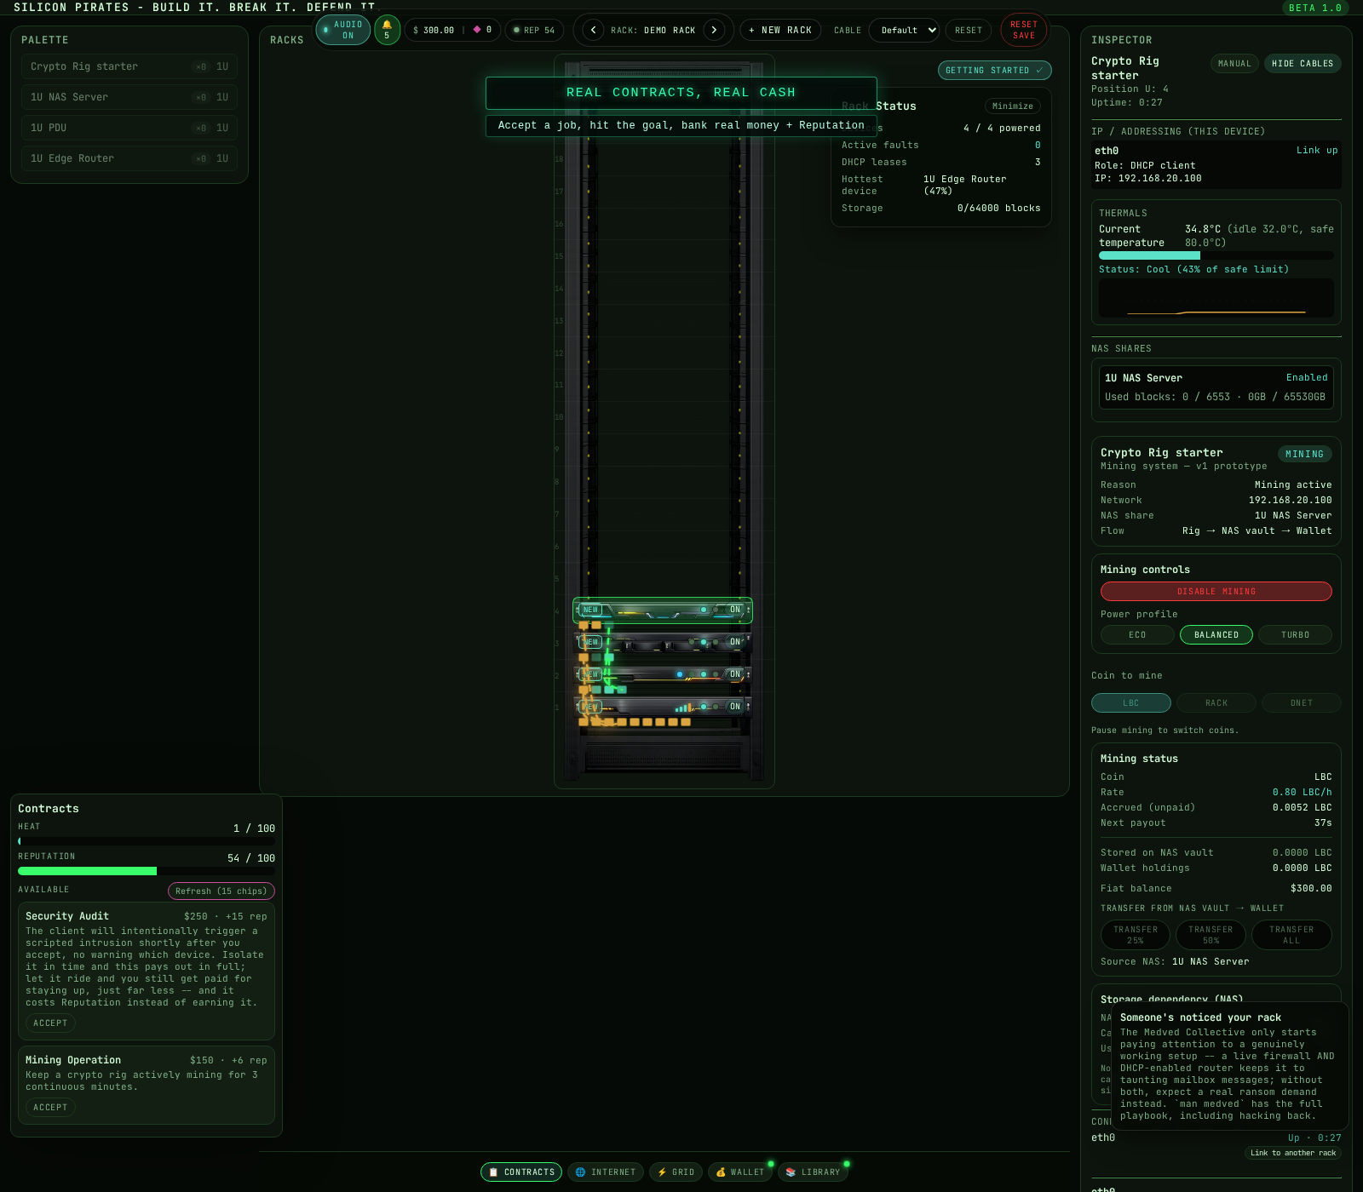The height and width of the screenshot is (1192, 1363).
Task: Click the NEW badge on rack unit 1
Action: click(x=590, y=707)
